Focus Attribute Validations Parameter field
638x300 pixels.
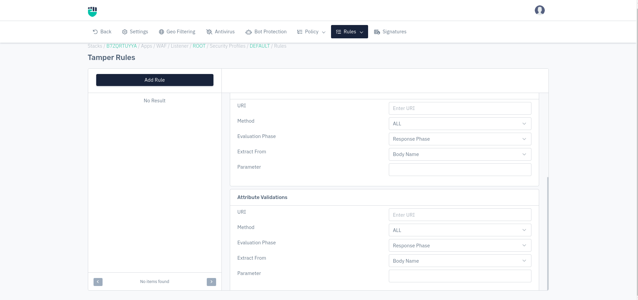(x=460, y=276)
